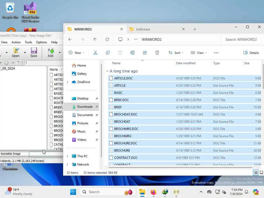Click the Paste clipboard icon in Explorer
The height and width of the screenshot is (198, 264).
tap(120, 53)
